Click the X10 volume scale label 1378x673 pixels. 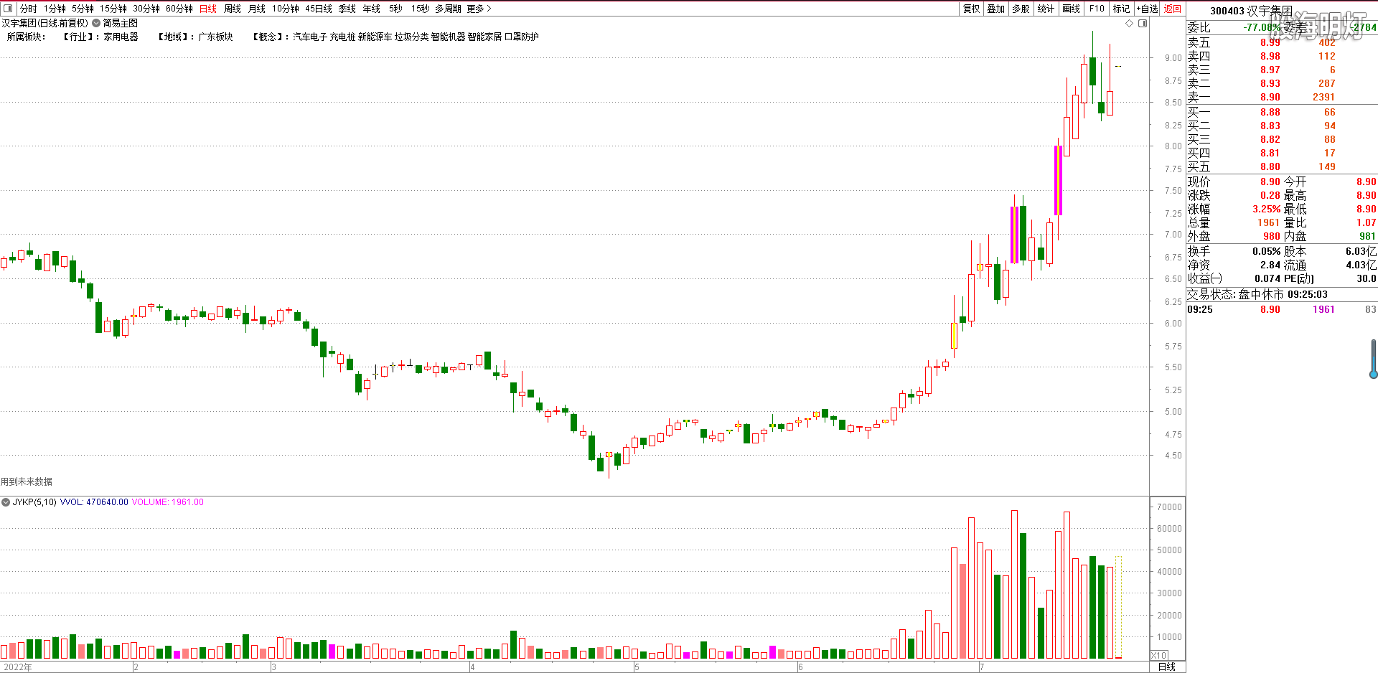1159,655
